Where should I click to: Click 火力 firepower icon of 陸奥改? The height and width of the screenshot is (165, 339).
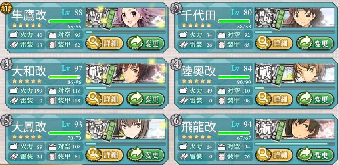click(183, 91)
